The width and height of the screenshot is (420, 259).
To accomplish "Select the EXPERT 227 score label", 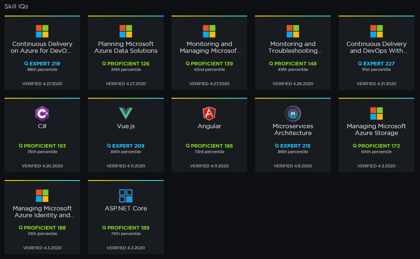I will click(x=376, y=64).
